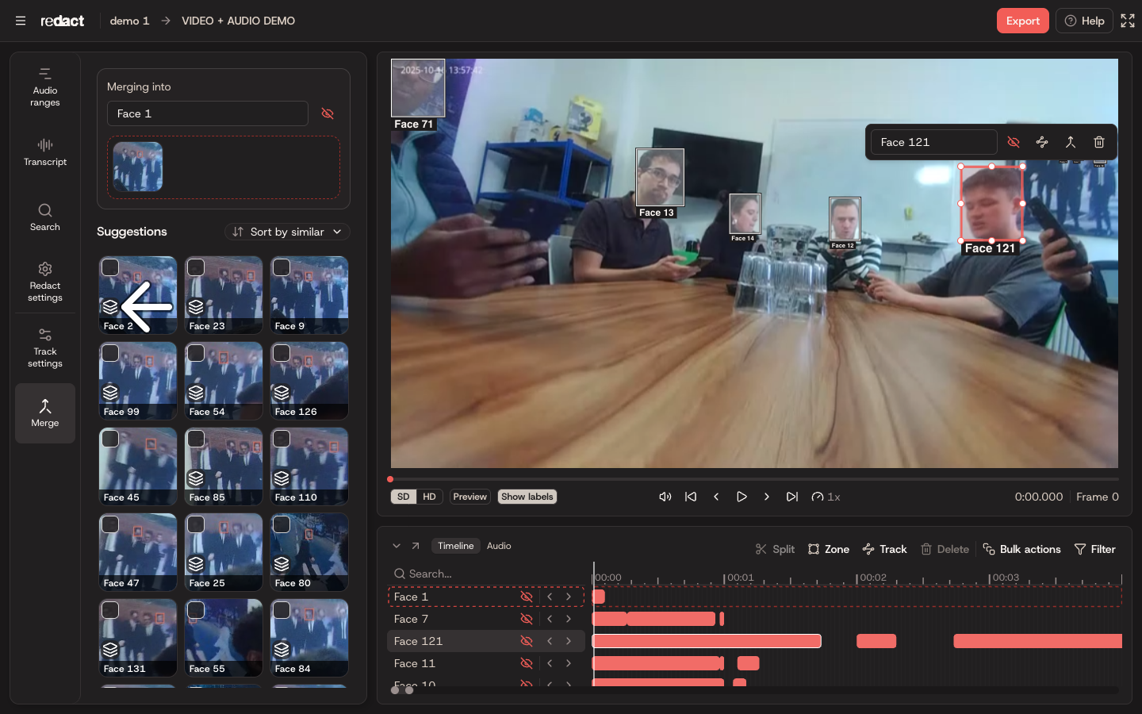Toggle redaction visibility for Face 121 label
This screenshot has width=1142, height=714.
coord(1014,142)
